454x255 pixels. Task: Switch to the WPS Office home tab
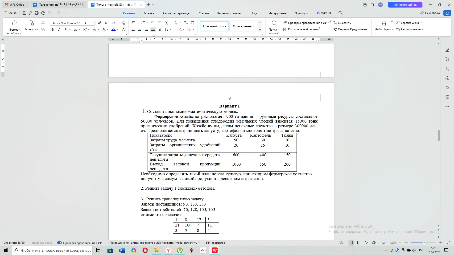15,5
